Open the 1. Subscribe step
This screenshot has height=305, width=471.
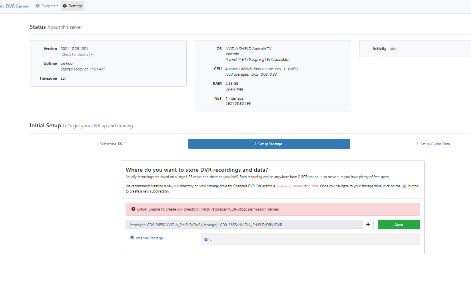click(106, 144)
